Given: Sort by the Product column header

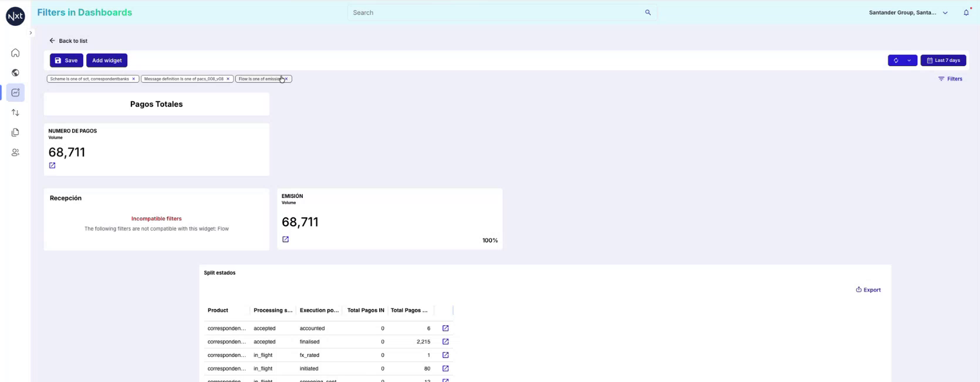Looking at the screenshot, I should click(218, 310).
